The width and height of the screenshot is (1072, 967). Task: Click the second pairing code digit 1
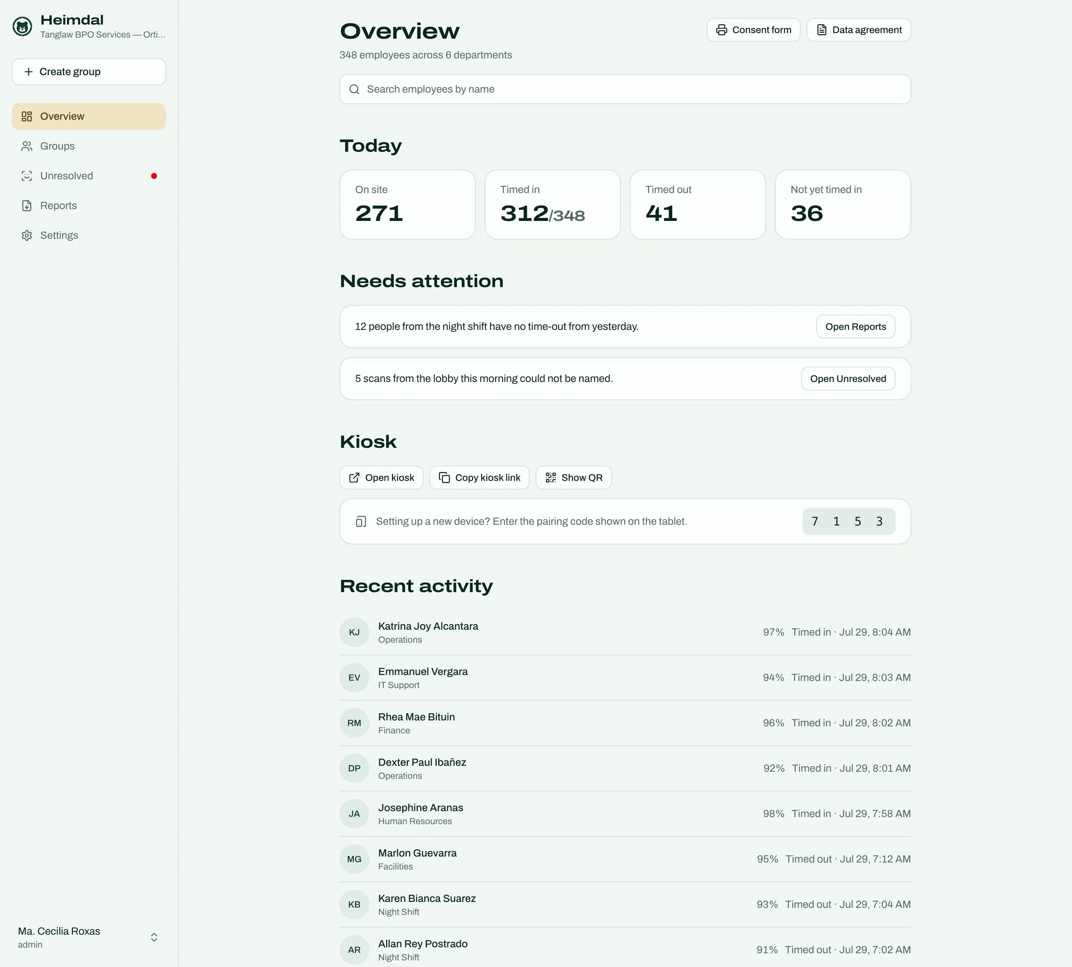(x=836, y=521)
